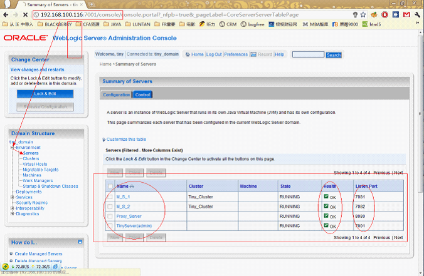Click the Record icon in console toolbar

tap(253, 54)
